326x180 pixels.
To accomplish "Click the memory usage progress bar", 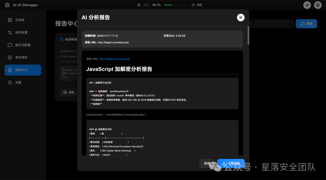I will click(x=175, y=5).
